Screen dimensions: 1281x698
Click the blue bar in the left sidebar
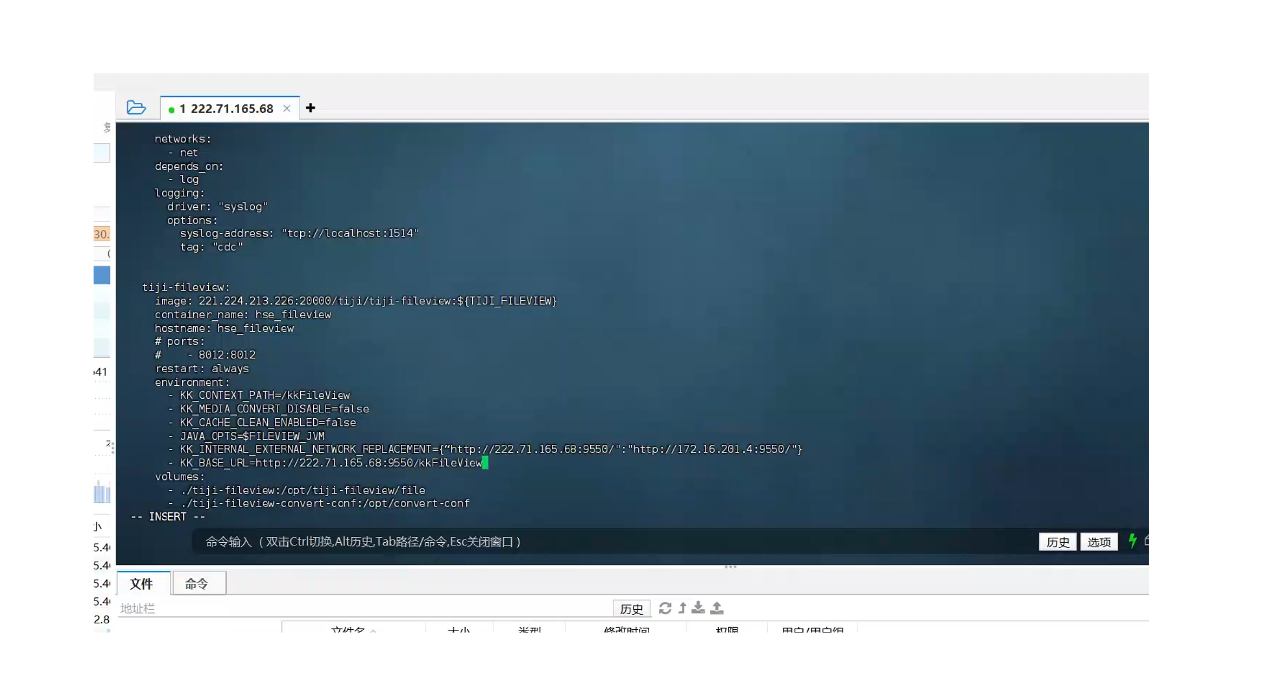[x=102, y=275]
